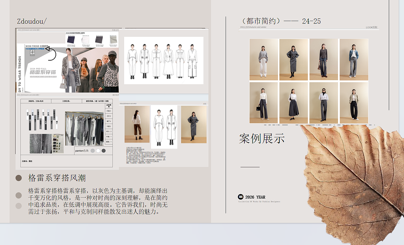Click the blue link text under WOW-TREND
Image resolution: width=404 pixels, height=245 pixels.
(x=35, y=48)
